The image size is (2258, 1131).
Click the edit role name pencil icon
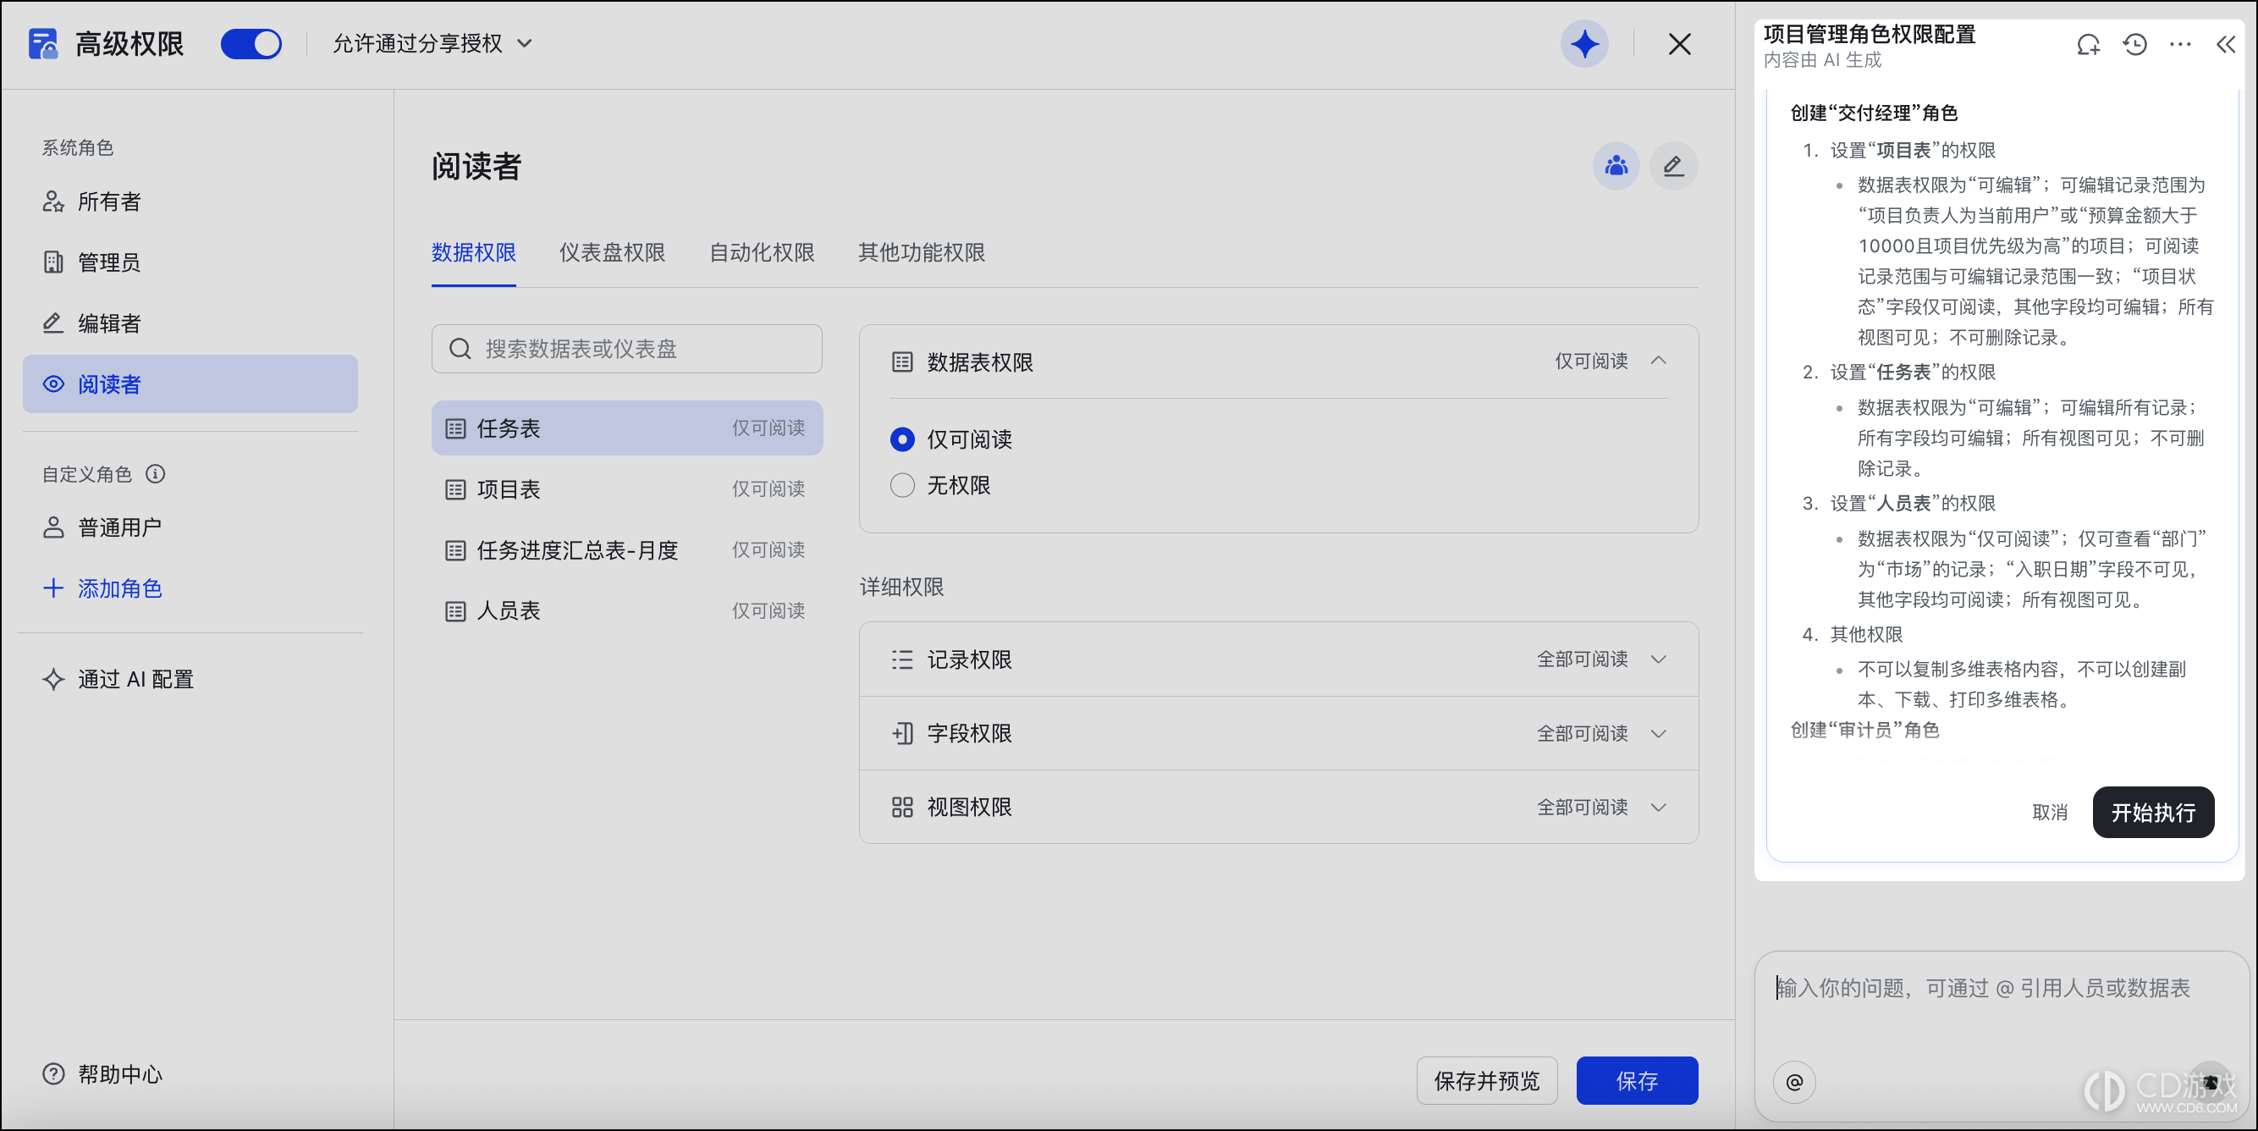(x=1673, y=166)
